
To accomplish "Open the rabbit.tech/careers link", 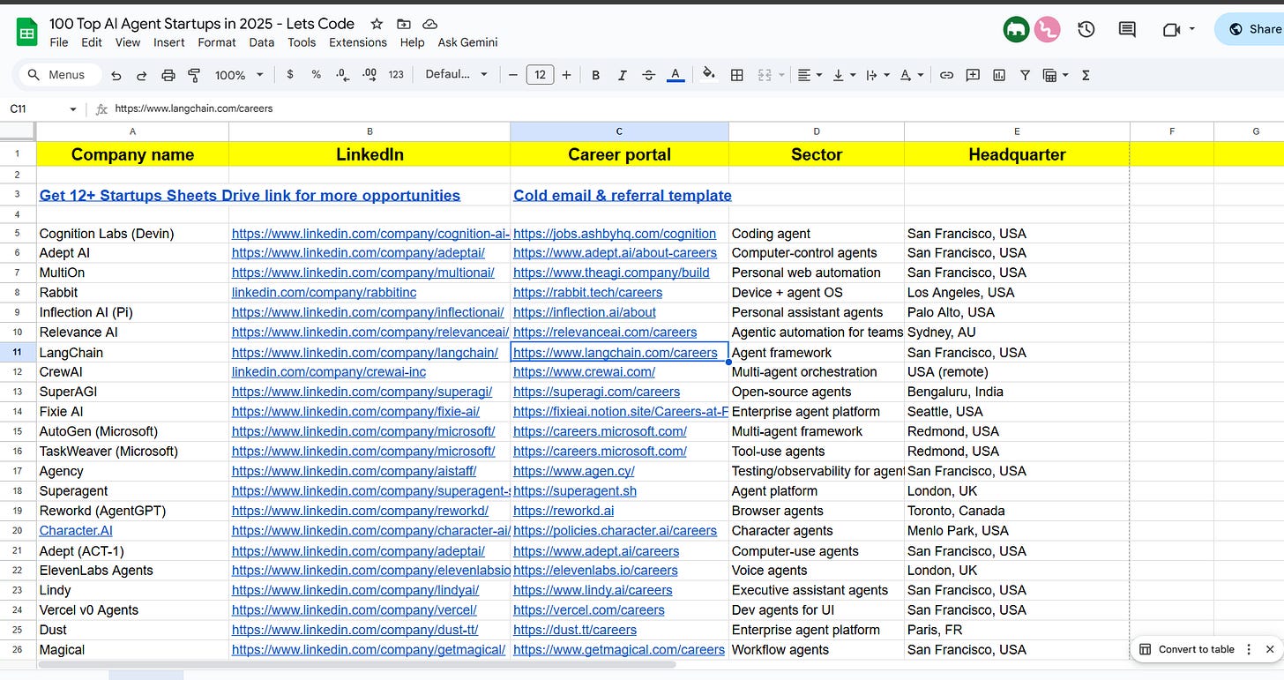I will 587,292.
